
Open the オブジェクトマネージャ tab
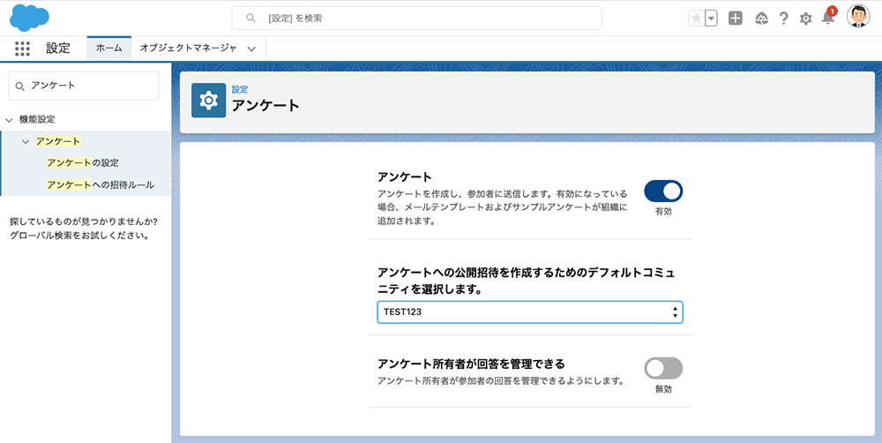point(189,49)
